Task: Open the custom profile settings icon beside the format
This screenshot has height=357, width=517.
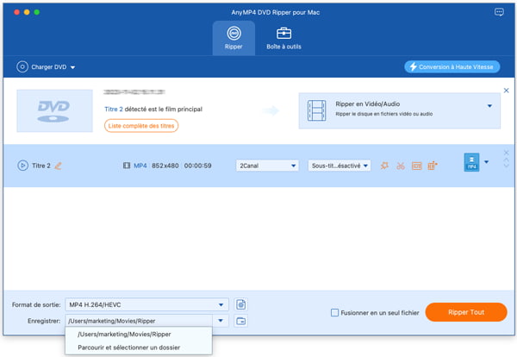Action: click(241, 304)
